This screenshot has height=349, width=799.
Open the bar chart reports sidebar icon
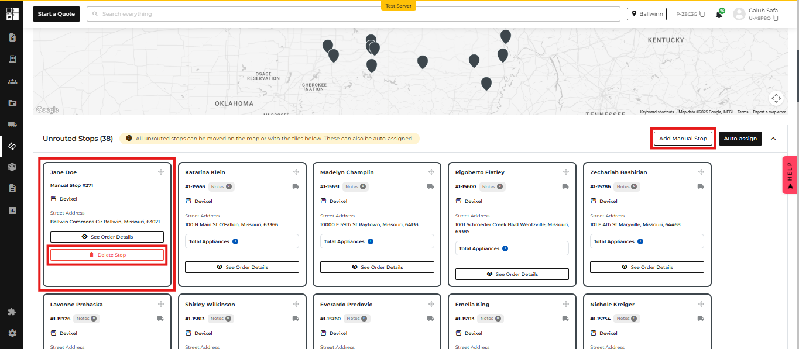[x=12, y=210]
